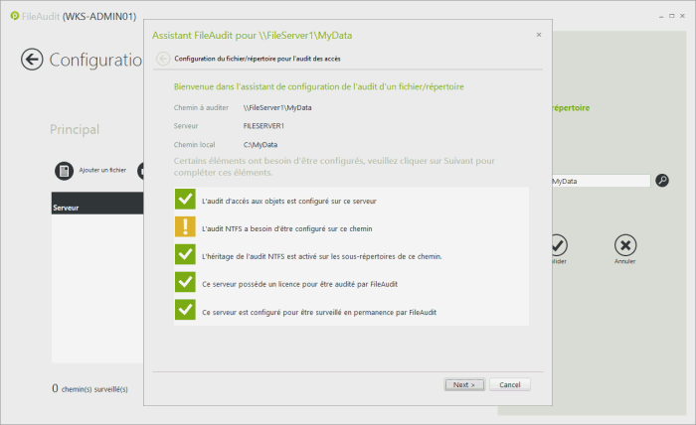696x425 pixels.
Task: Click the FileAudit logo icon in title bar
Action: [x=15, y=16]
